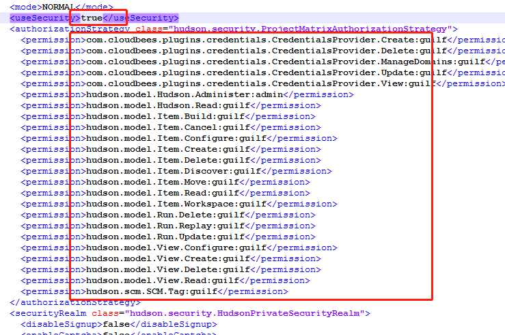The width and height of the screenshot is (505, 335).
Task: Click hudson.model.Run.Update:guilf text
Action: point(165,237)
